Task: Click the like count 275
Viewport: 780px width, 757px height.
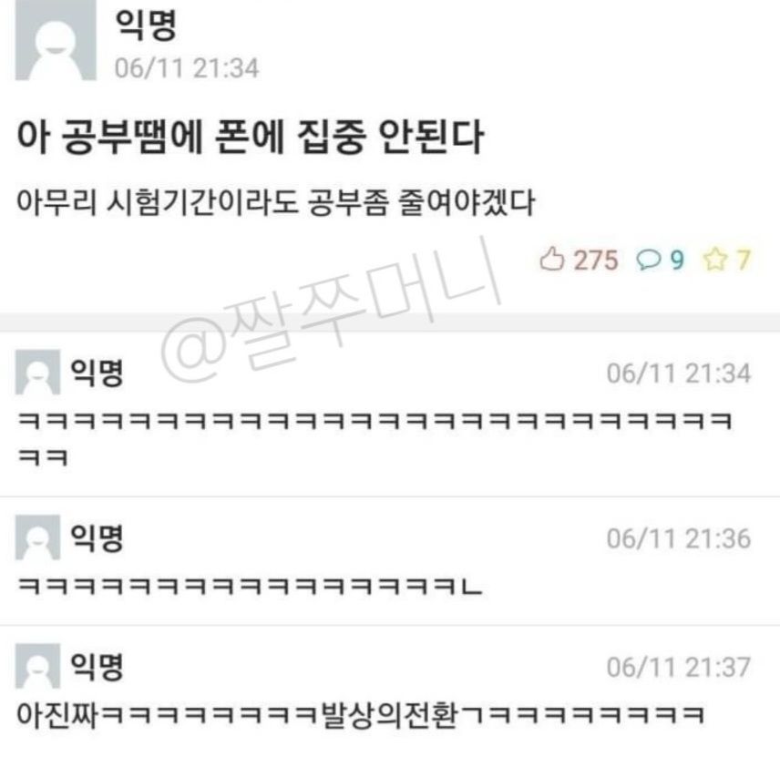Action: pyautogui.click(x=596, y=261)
